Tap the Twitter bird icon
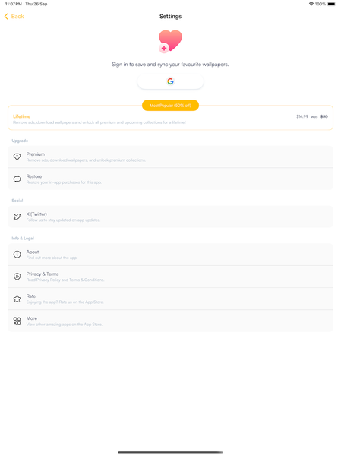Screen dimensions: 341x456 click(17, 217)
